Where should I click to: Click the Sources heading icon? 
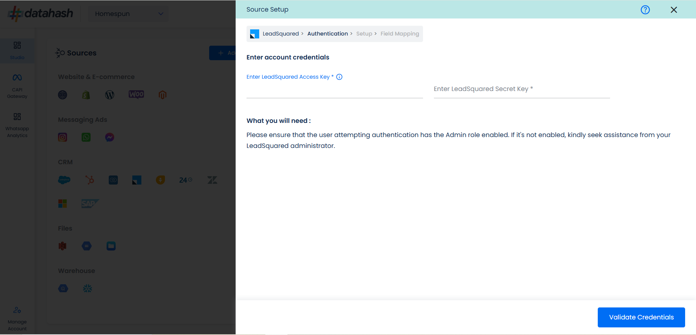pyautogui.click(x=60, y=53)
